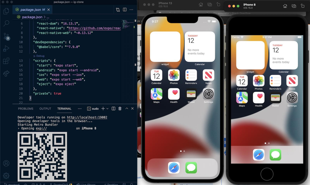Switch to the PROBLEMS tab
Image resolution: width=310 pixels, height=185 pixels.
25,108
